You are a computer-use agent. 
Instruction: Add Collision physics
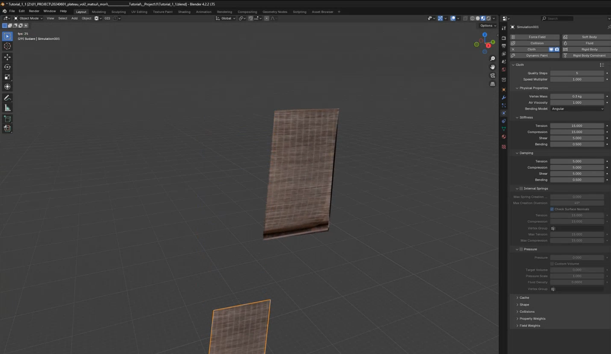click(534, 43)
